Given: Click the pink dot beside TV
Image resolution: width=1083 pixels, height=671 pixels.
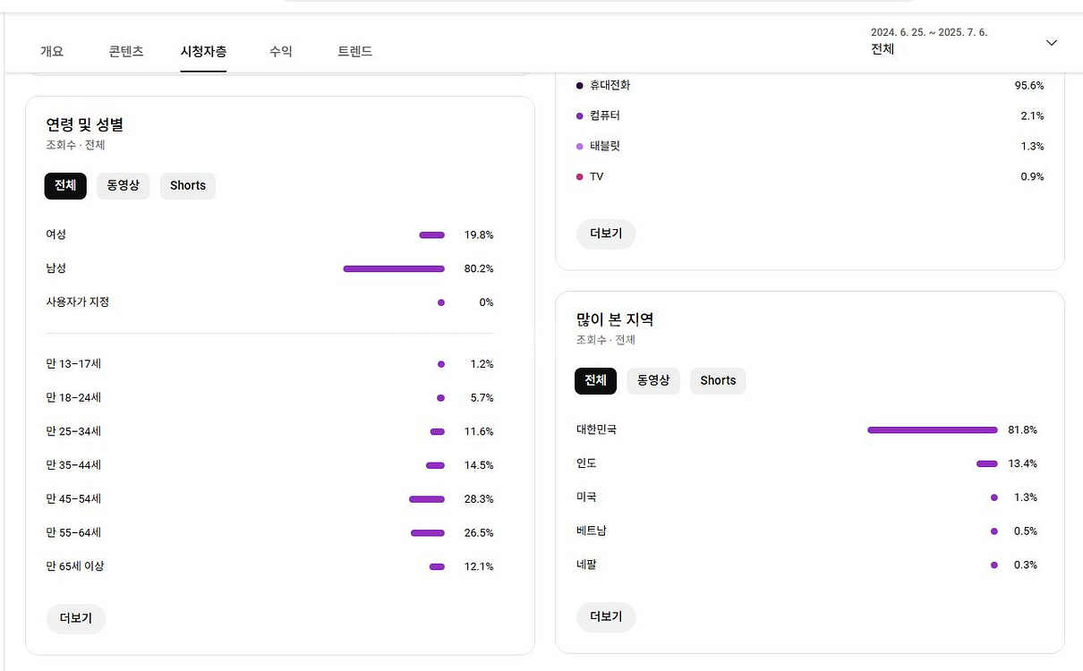Looking at the screenshot, I should 580,177.
